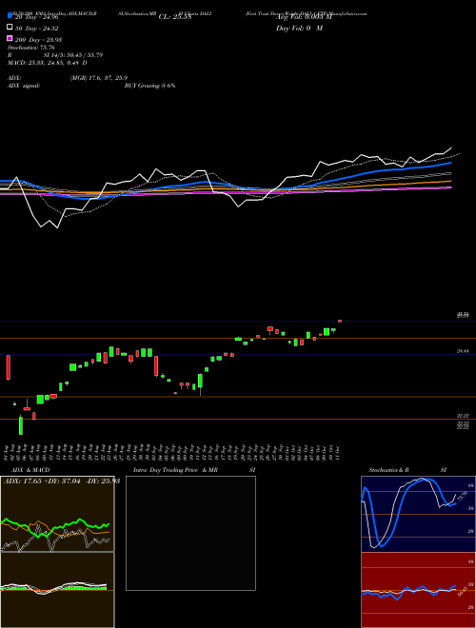Click the empty Intra Day Trading chart box
This screenshot has width=476, height=628.
point(190,533)
